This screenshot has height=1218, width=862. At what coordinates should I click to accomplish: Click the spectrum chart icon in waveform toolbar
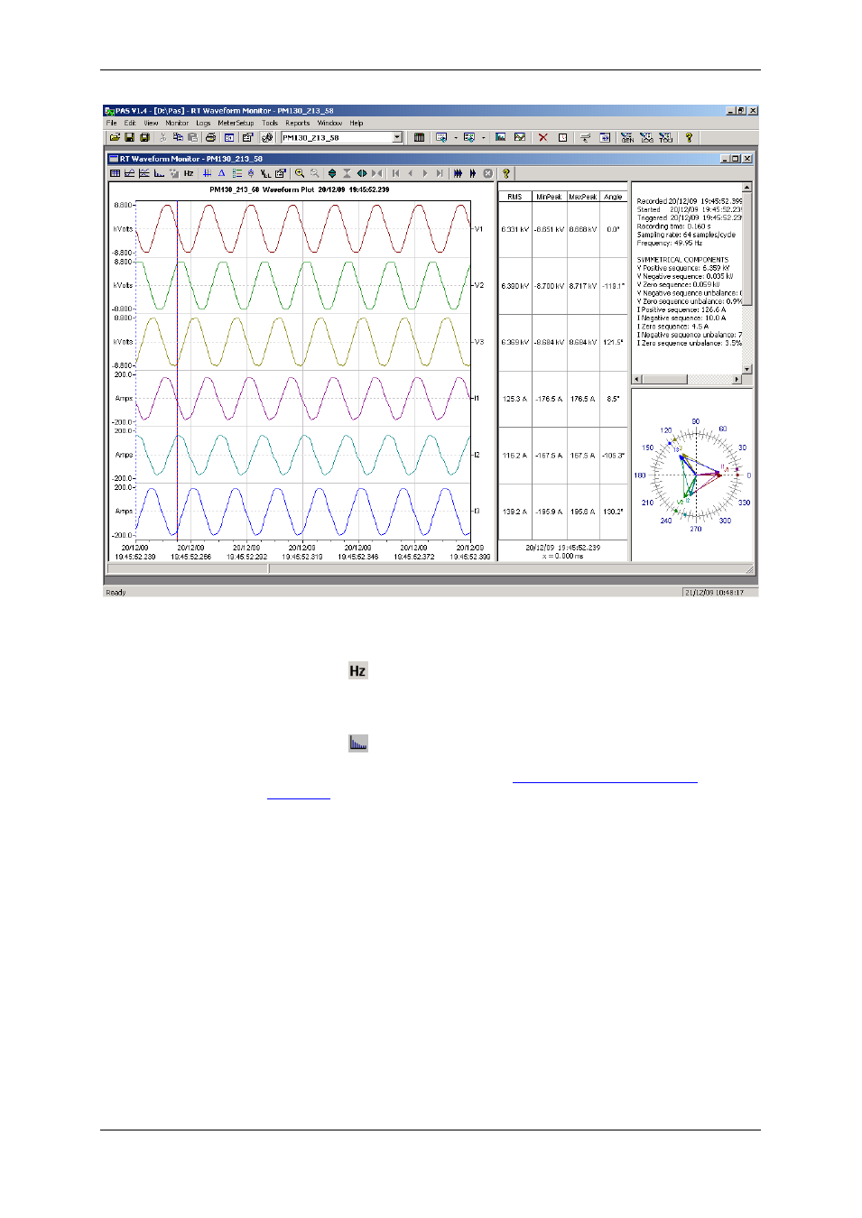click(159, 173)
